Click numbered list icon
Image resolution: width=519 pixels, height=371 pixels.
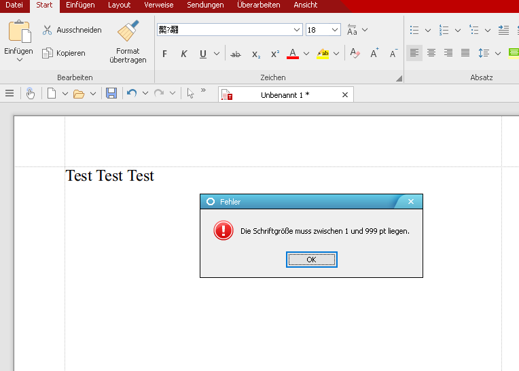[x=444, y=30]
